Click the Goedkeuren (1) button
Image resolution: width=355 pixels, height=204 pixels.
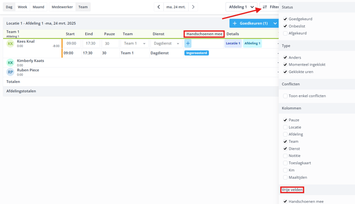pos(251,23)
